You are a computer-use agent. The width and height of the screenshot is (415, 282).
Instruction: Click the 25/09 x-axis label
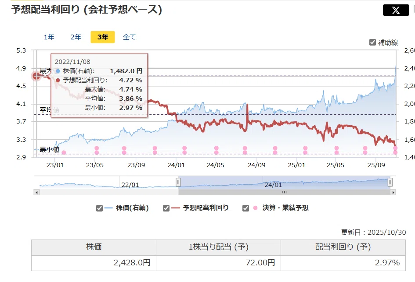[x=376, y=165]
